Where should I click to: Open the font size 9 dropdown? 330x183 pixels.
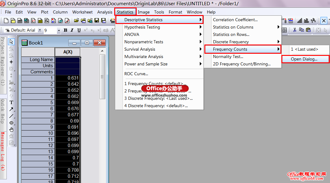pos(59,30)
